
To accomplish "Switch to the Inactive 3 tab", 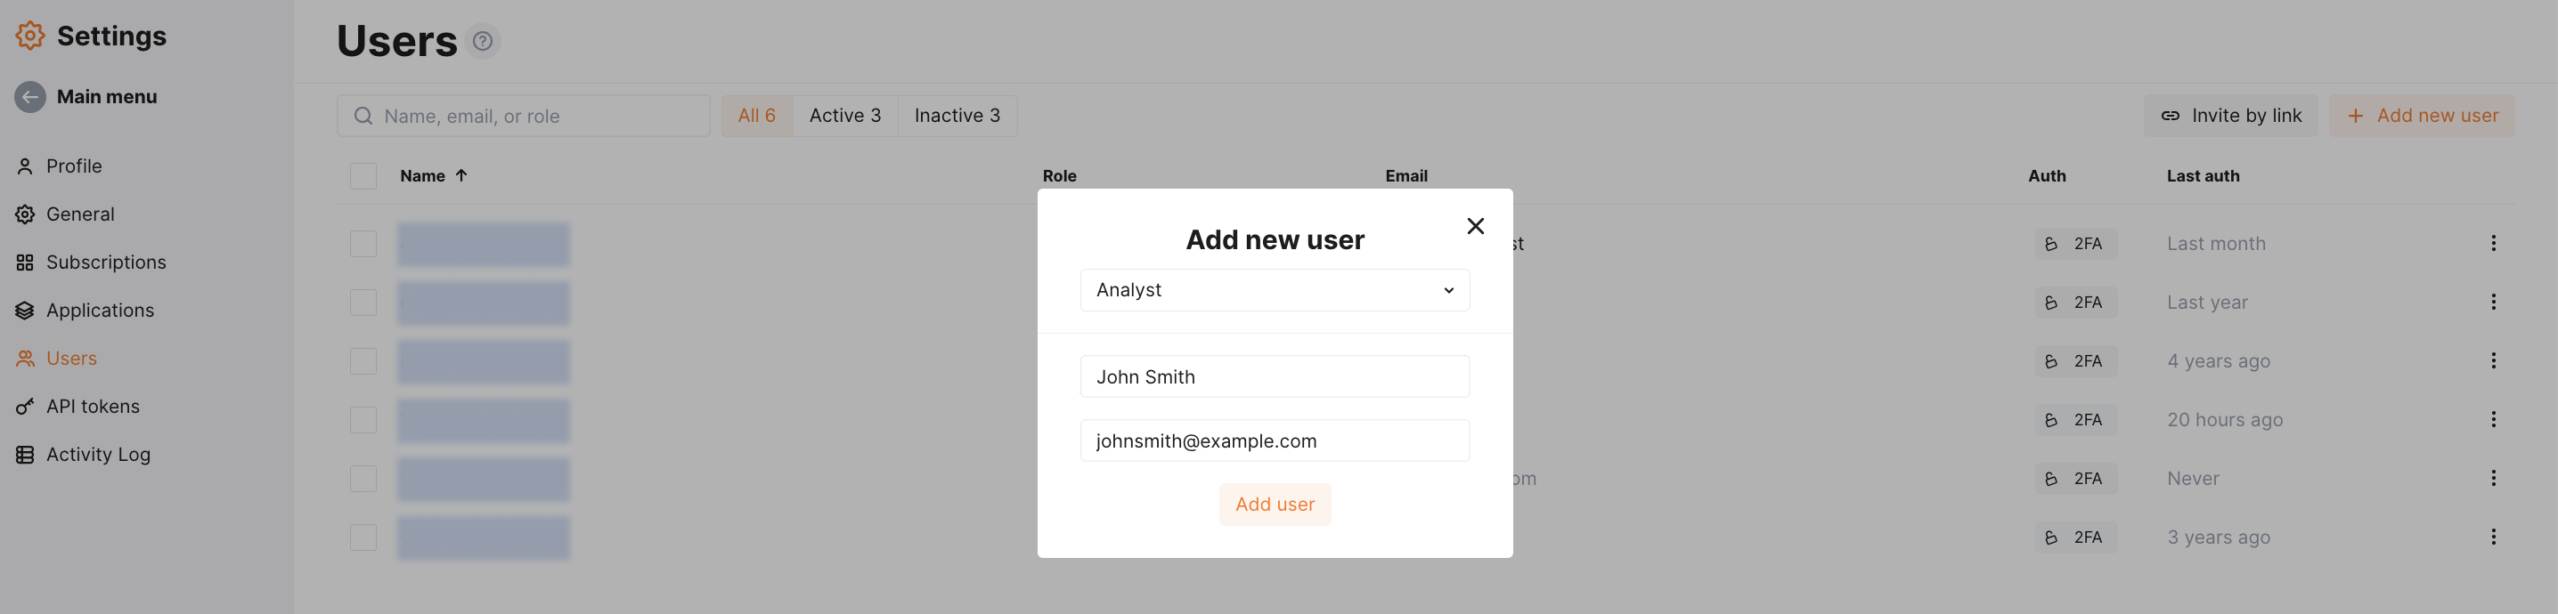I will [x=957, y=115].
